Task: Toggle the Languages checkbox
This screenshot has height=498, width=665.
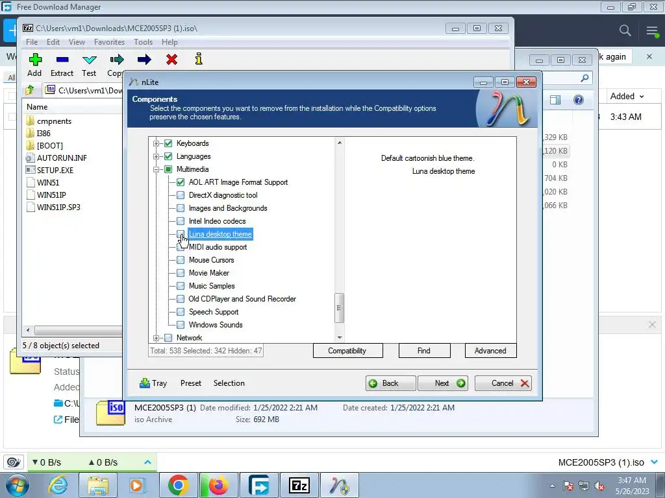Action: (168, 156)
